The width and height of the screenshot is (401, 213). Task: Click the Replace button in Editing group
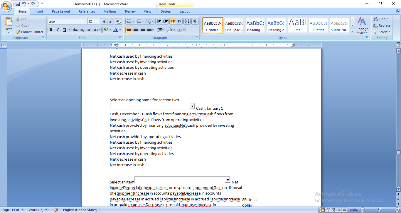pos(382,25)
